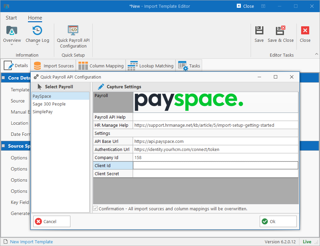Click the document icon in the status bar
Viewport: 320px width, 246px height.
click(6, 242)
